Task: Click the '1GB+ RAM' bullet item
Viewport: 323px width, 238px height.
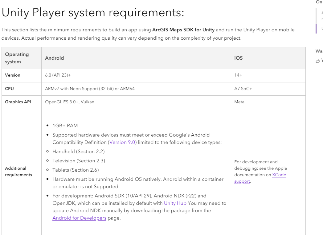Action: click(x=65, y=125)
